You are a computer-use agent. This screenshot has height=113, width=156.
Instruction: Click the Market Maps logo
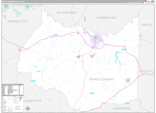pyautogui.click(x=147, y=2)
